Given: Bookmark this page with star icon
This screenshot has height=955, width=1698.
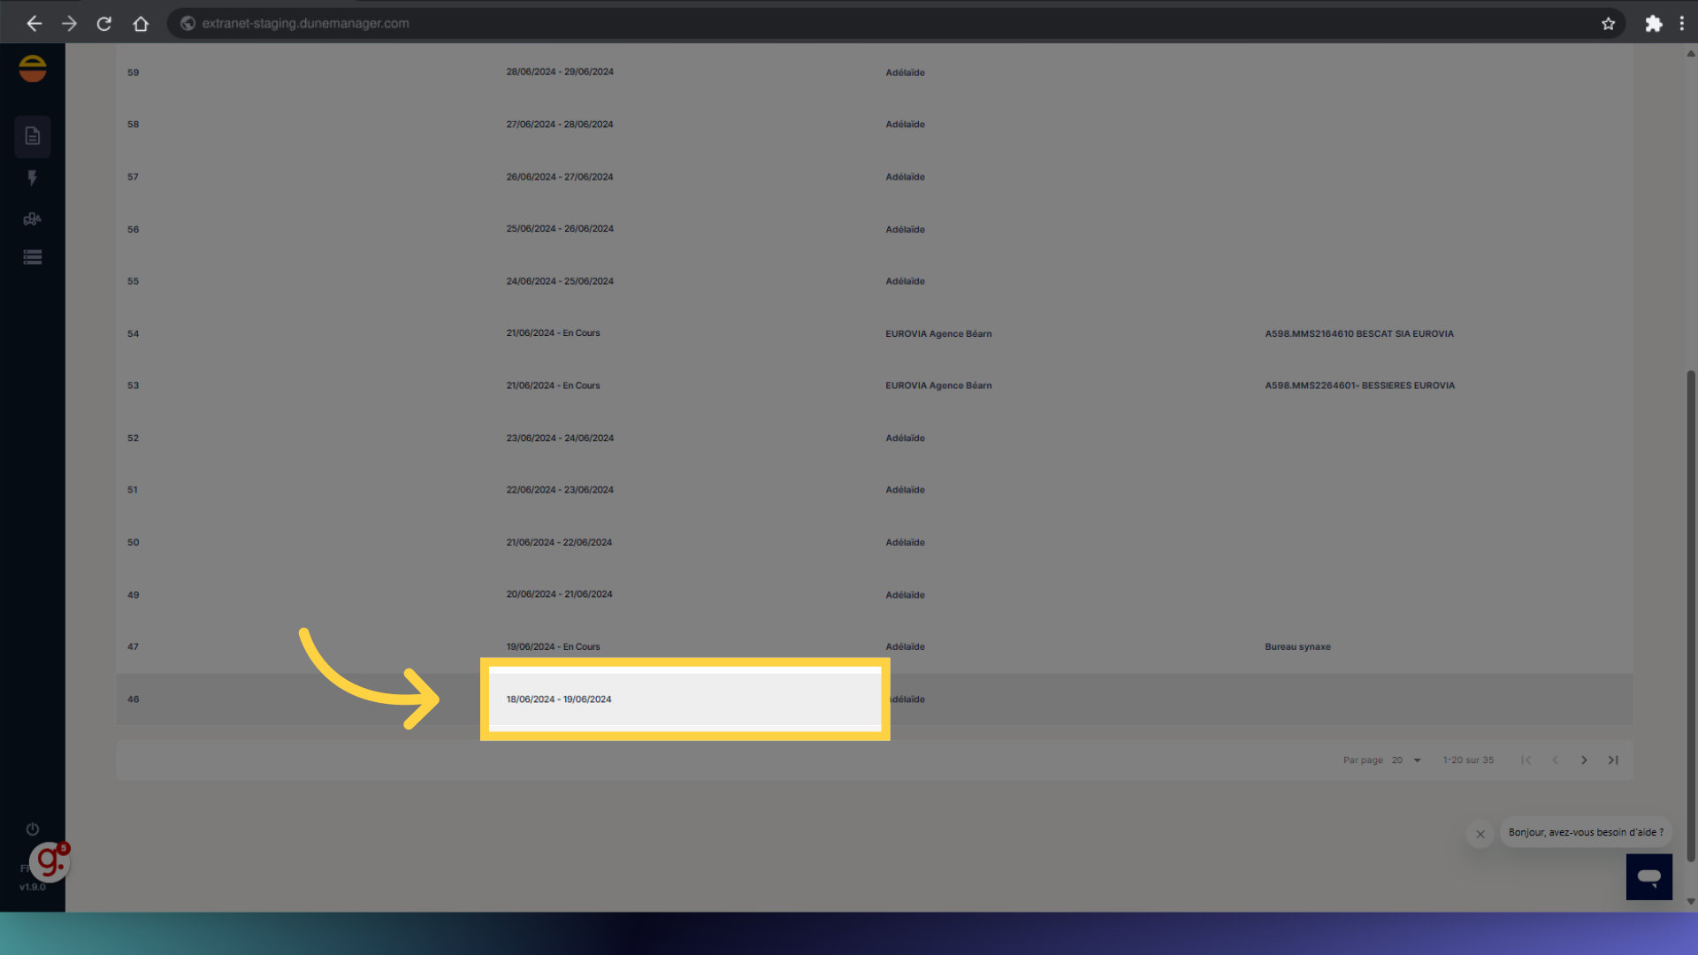Looking at the screenshot, I should coord(1608,24).
